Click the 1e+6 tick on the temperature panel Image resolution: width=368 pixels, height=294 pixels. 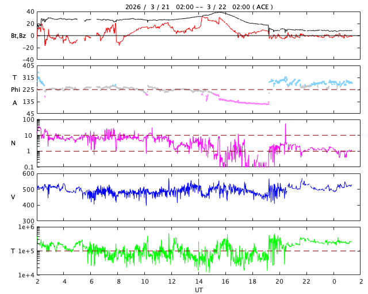pos(26,227)
